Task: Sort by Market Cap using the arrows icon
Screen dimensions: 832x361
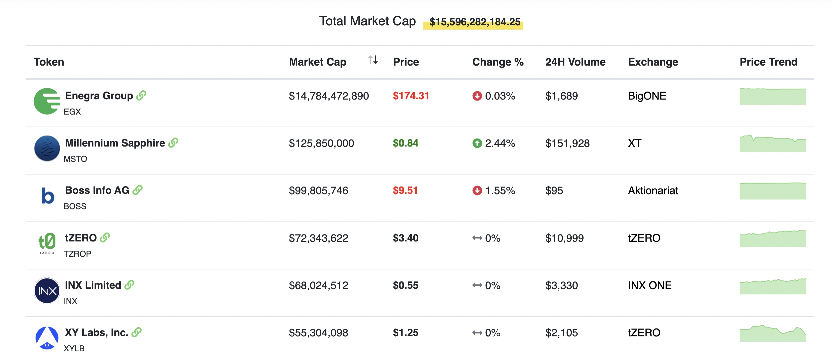Action: (373, 60)
